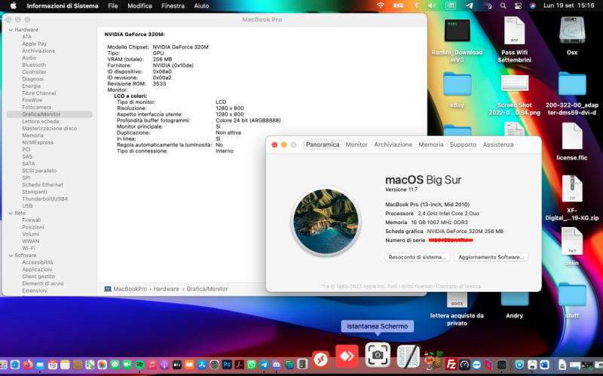This screenshot has height=376, width=603.
Task: Open Spotify in the dock
Action: click(140, 365)
